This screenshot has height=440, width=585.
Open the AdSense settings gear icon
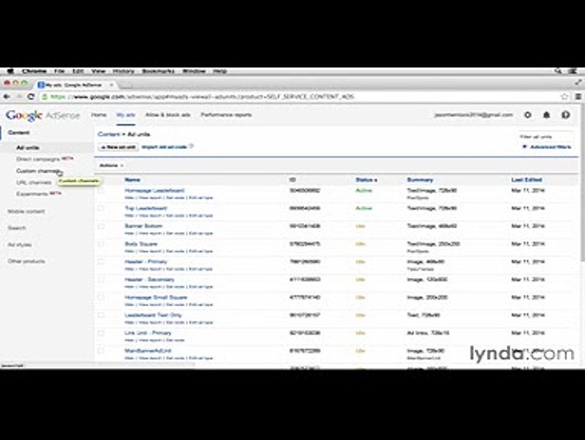click(528, 115)
